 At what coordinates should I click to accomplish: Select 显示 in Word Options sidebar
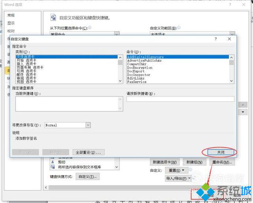coord(11,23)
